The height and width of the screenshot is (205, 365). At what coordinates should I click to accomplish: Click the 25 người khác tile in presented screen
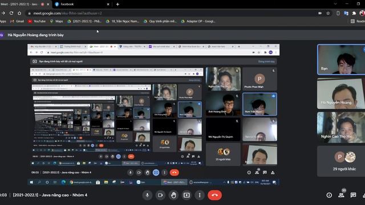pyautogui.click(x=223, y=154)
